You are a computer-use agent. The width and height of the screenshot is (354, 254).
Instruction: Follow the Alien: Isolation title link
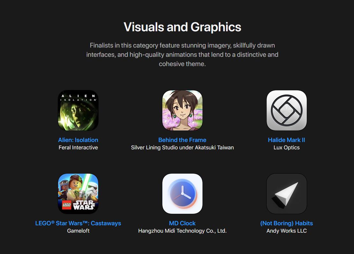78,140
